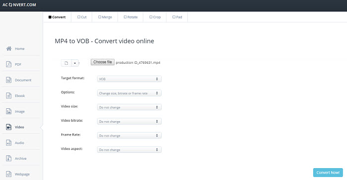Open the Ebook link in sidebar
347x180 pixels.
click(20, 96)
